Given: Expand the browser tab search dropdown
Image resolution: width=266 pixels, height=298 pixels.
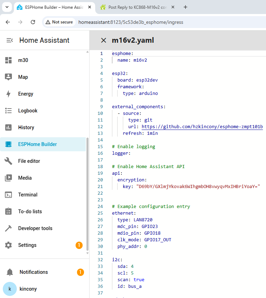Looking at the screenshot, I should [x=6, y=7].
